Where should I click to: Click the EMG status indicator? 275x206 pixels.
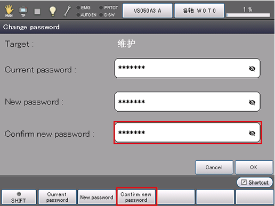coord(83,7)
